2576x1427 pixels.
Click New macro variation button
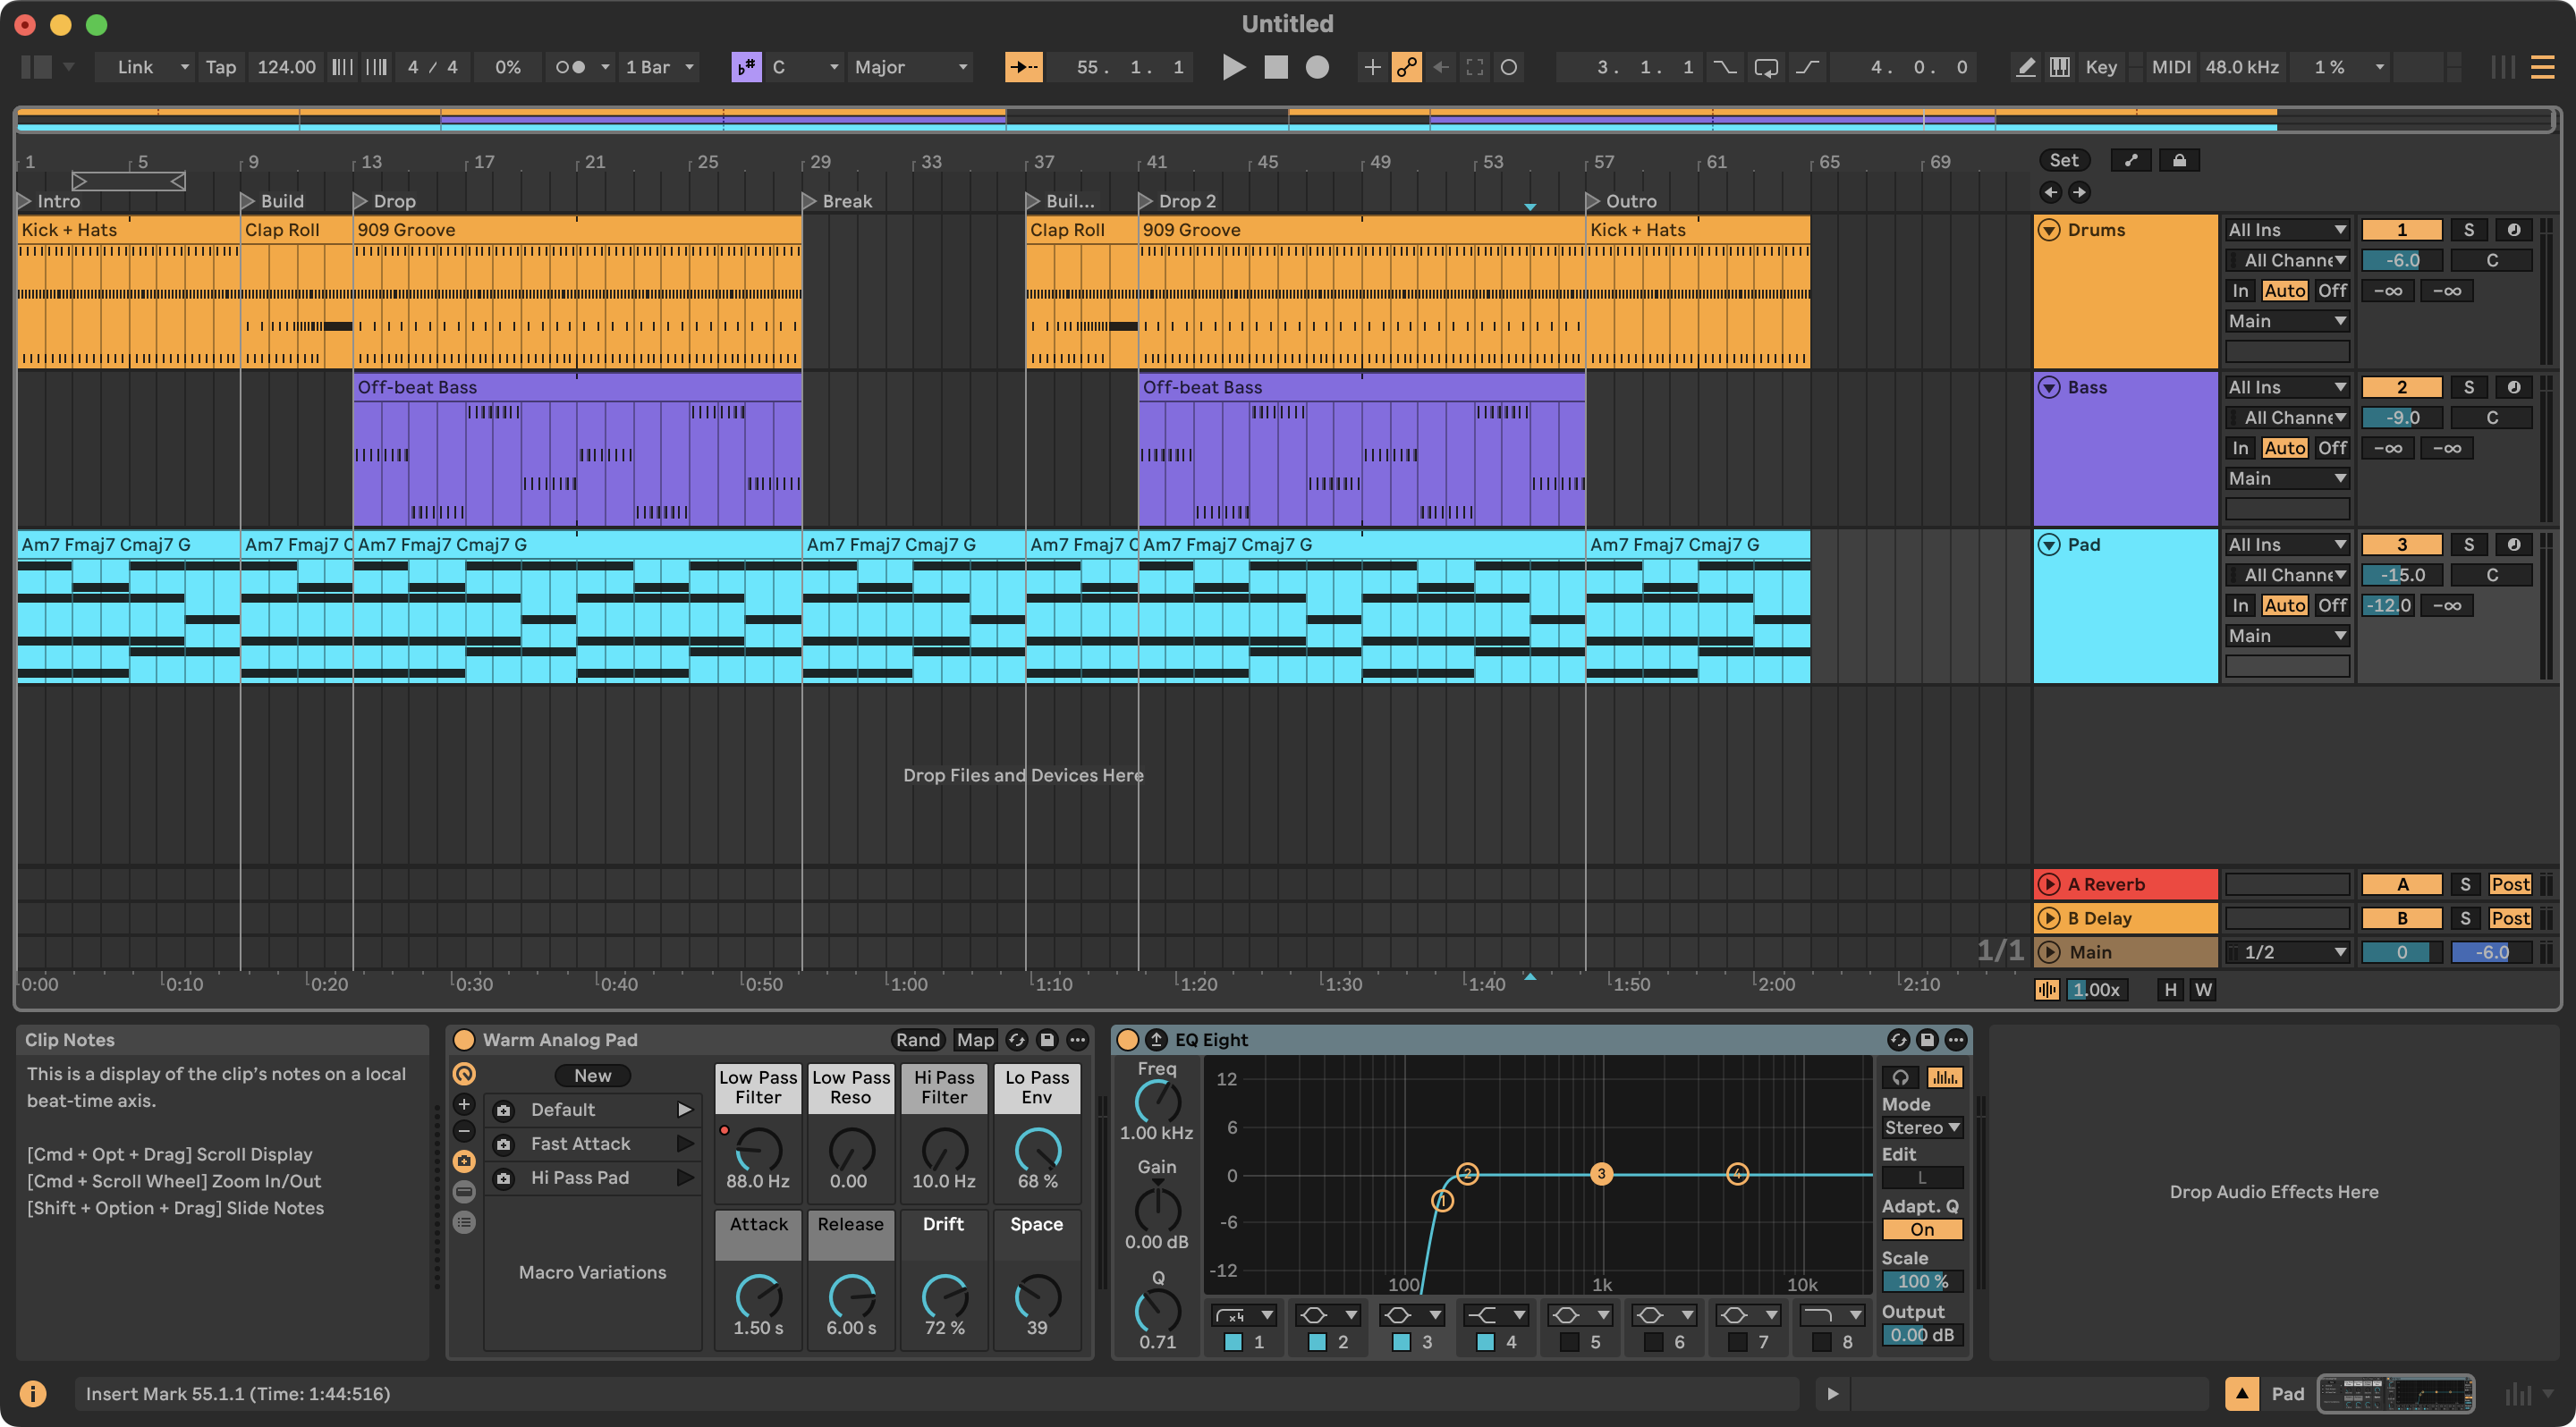coord(592,1076)
